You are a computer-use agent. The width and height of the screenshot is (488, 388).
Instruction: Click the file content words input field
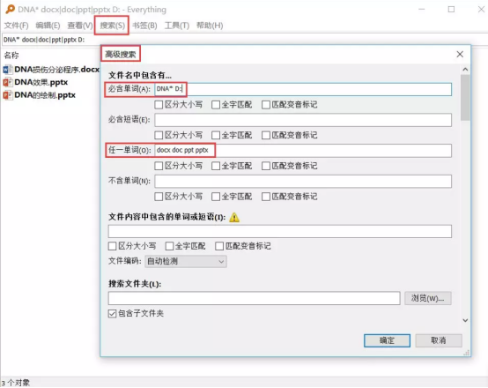click(x=280, y=231)
